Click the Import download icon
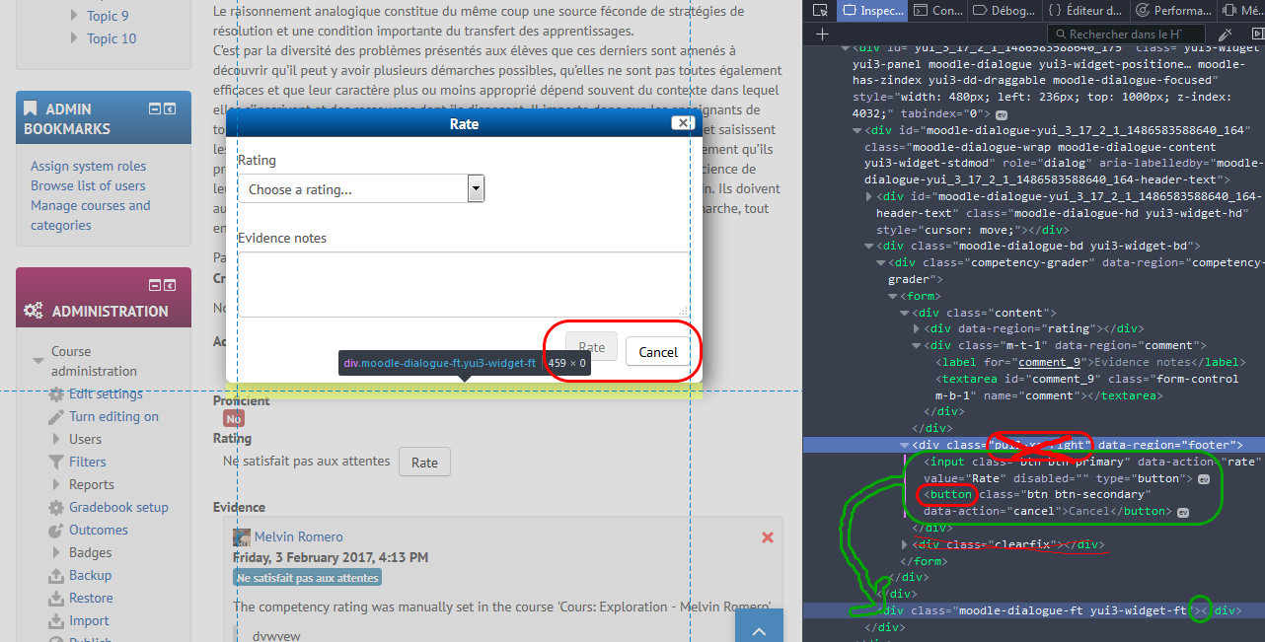 57,620
